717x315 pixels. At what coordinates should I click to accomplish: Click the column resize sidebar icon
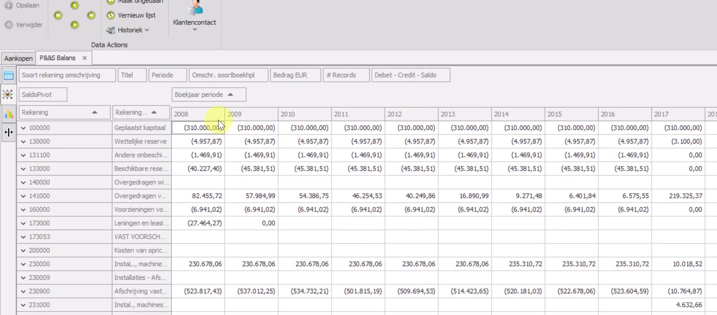click(9, 132)
